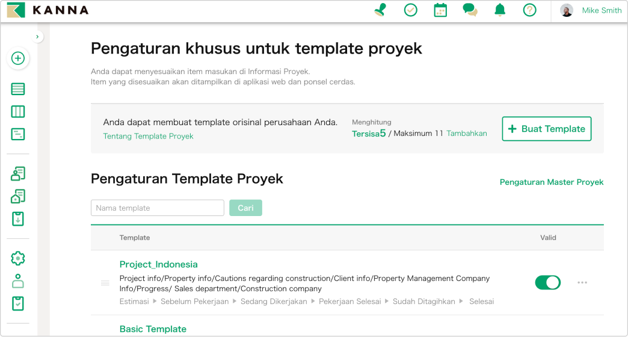This screenshot has height=337, width=628.
Task: Open the user person icon in sidebar
Action: (17, 281)
